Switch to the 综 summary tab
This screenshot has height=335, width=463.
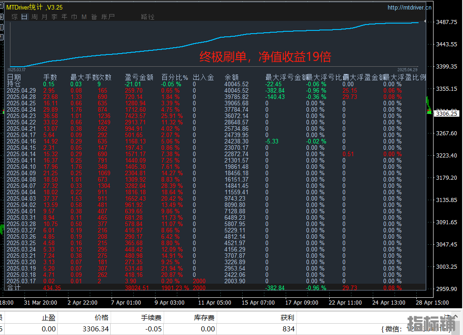(15, 17)
